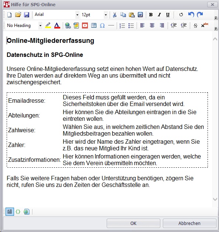Screen dimensions: 219x232
Task: Create a new document
Action: [10, 15]
